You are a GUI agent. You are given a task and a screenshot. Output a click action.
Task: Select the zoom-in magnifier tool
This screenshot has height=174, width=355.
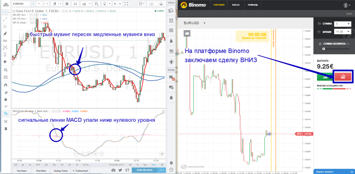6,70
